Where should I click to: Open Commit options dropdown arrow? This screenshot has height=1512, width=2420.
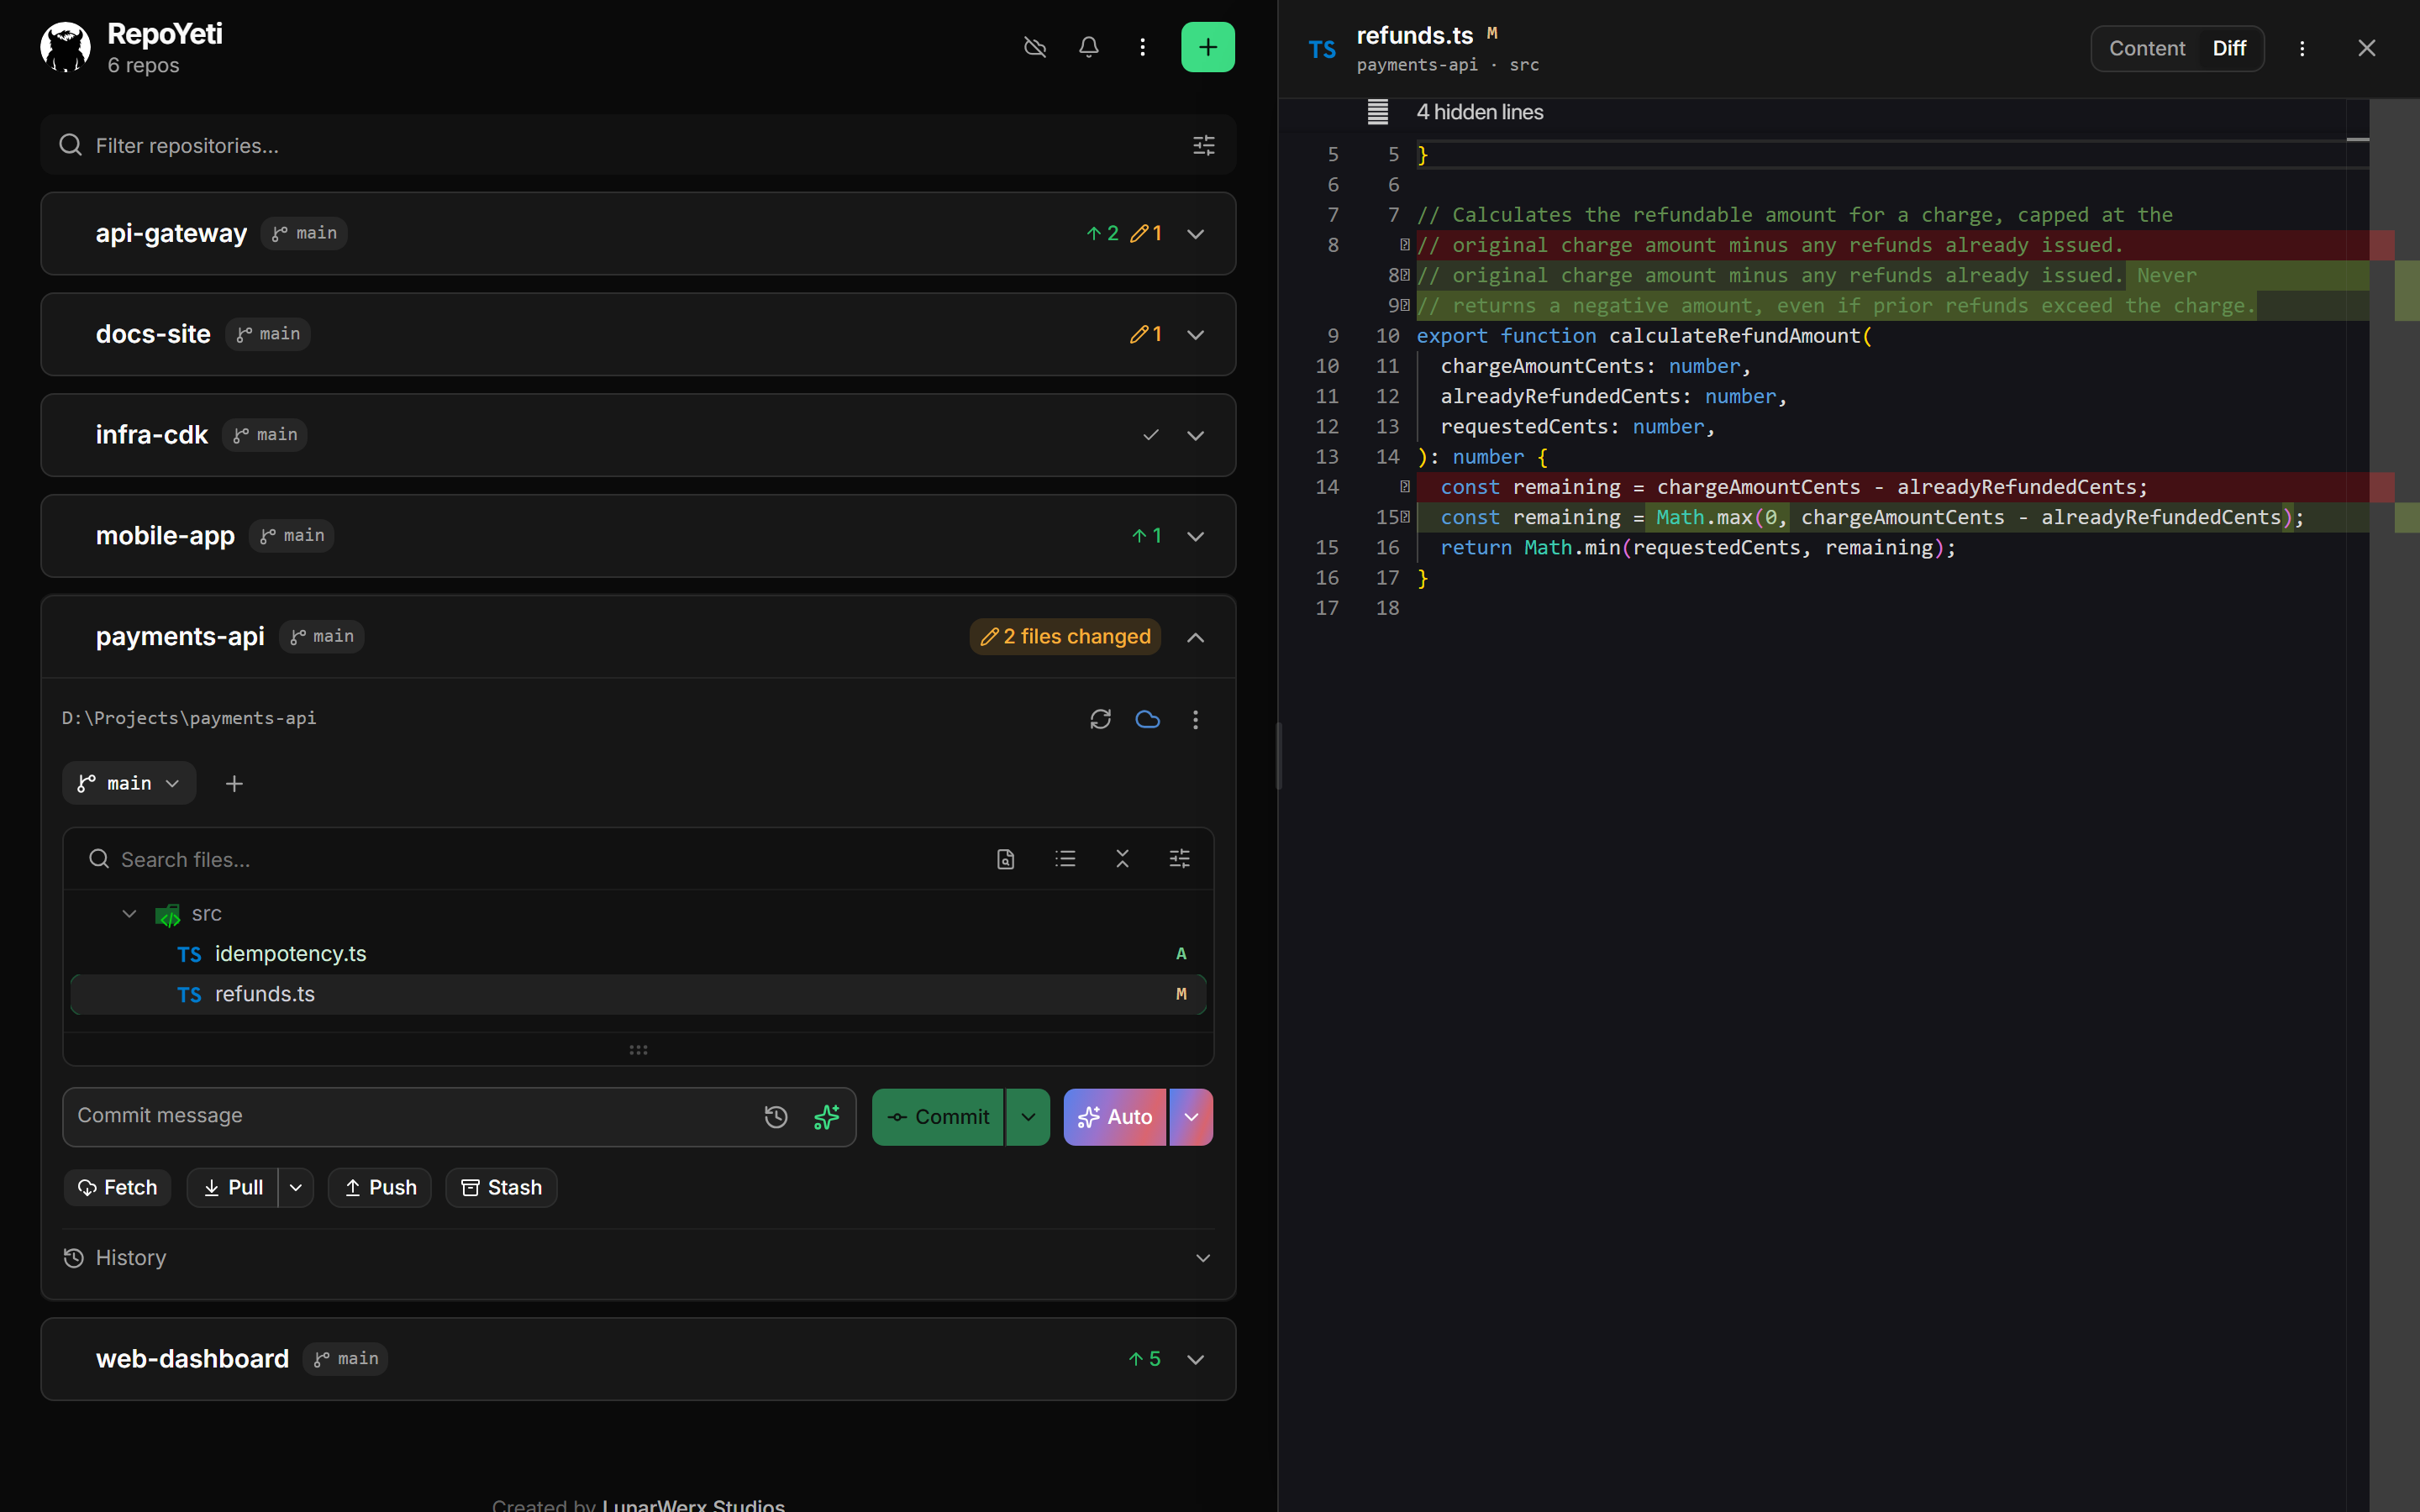click(x=1028, y=1117)
